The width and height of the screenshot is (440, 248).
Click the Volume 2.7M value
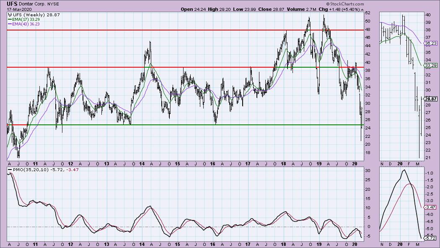(301, 9)
